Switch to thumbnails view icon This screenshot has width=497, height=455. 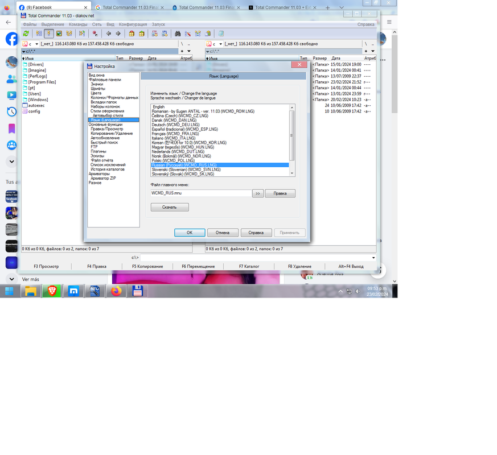59,34
